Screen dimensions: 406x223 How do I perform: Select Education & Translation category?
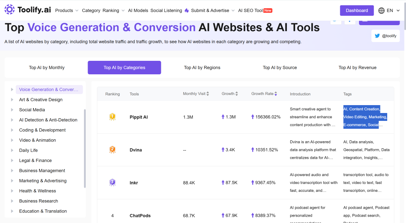(43, 211)
